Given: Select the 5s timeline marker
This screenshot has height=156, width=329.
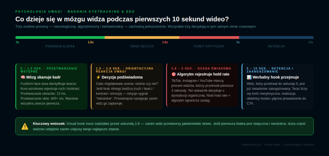Looking at the screenshot, I should 238,42.
